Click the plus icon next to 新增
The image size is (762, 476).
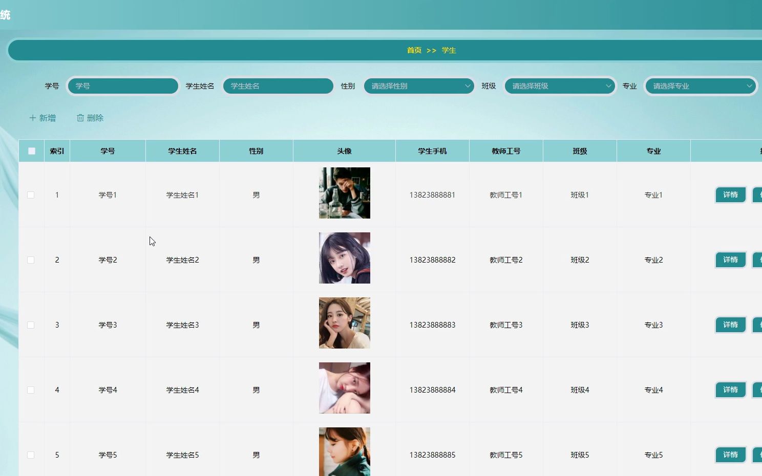click(x=33, y=118)
